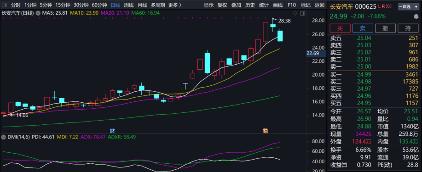This screenshot has height=172, width=422.
Task: Expand MA indicator dropdown next to 长安汽车(日线)
Action: [37, 13]
